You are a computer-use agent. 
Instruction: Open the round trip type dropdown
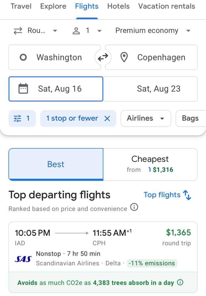(x=35, y=31)
